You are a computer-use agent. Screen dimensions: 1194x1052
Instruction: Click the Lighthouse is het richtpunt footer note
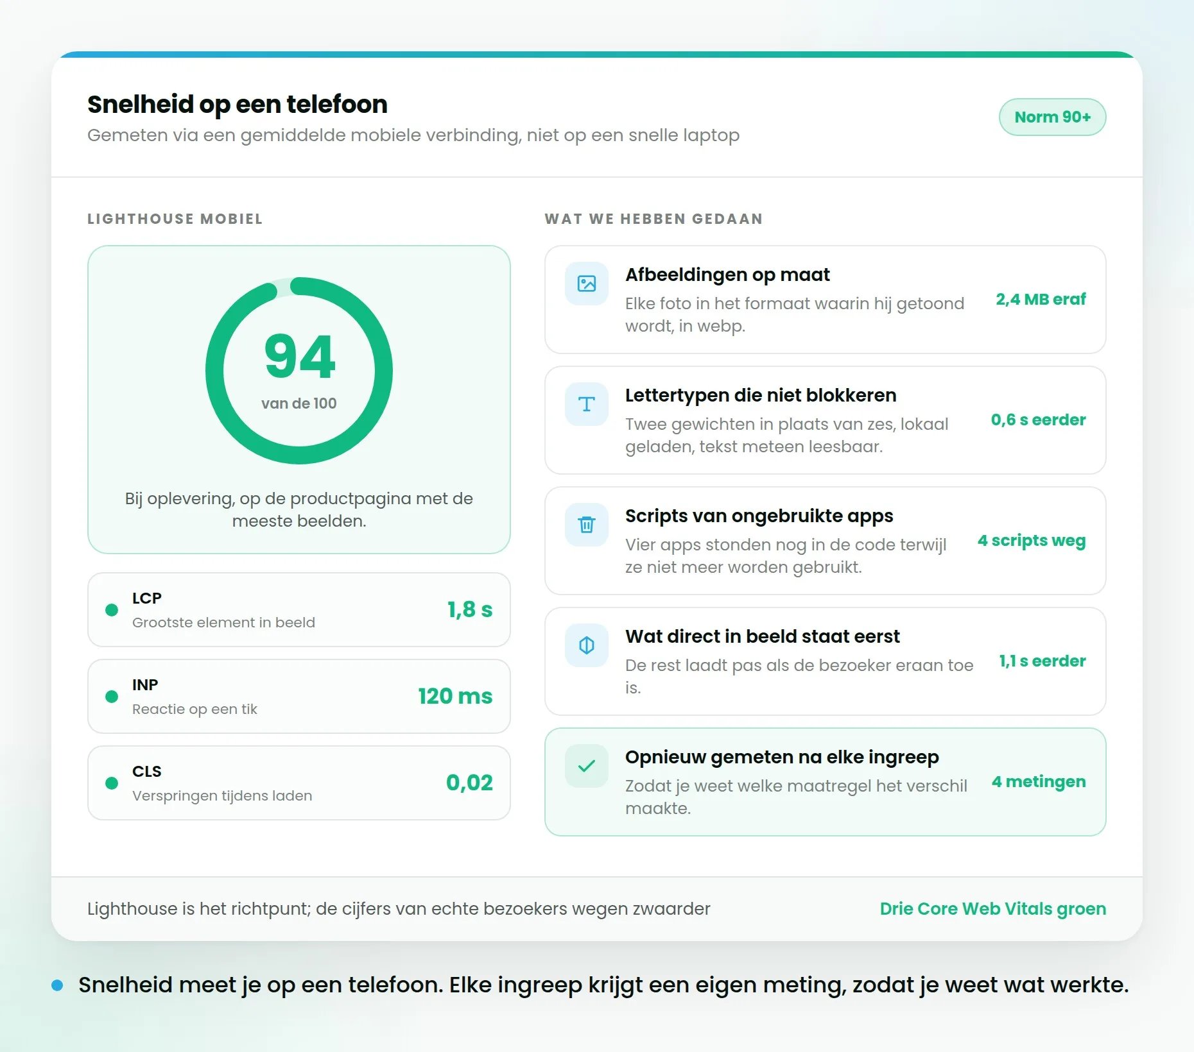(x=399, y=909)
